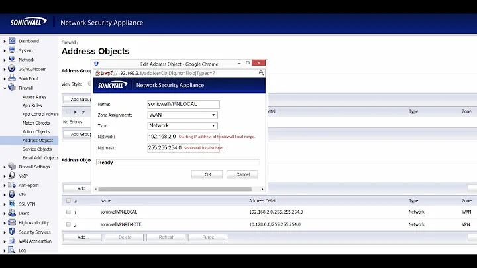The image size is (477, 268).
Task: Click the SonicPoint icon
Action: (12, 78)
